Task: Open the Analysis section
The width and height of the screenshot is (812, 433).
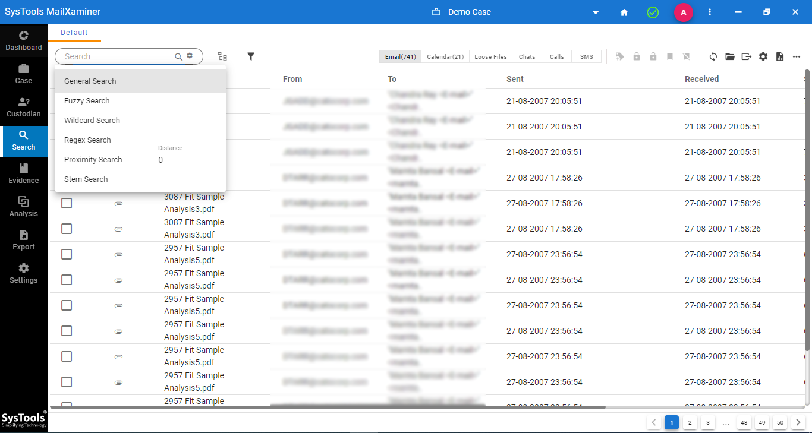Action: click(x=24, y=207)
